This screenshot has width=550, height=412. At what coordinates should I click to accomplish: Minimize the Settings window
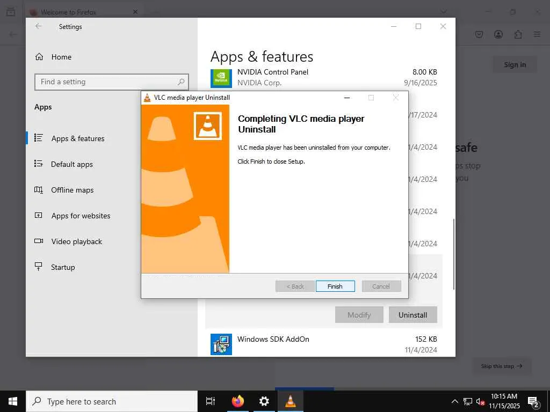394,26
